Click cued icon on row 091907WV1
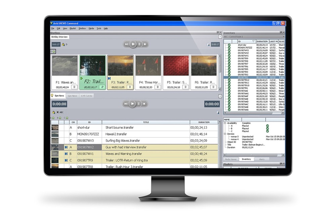Screen dimensions: 336x213 pyautogui.click(x=66, y=154)
